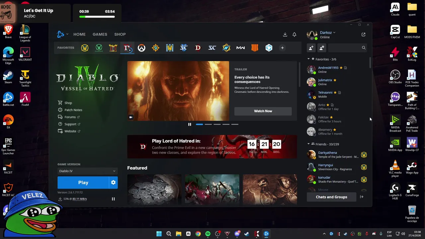Select the Overwatch icon in favorites
This screenshot has width=425, height=239.
pyautogui.click(x=141, y=48)
